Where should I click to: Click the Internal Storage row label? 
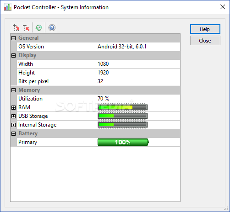[x=38, y=125]
